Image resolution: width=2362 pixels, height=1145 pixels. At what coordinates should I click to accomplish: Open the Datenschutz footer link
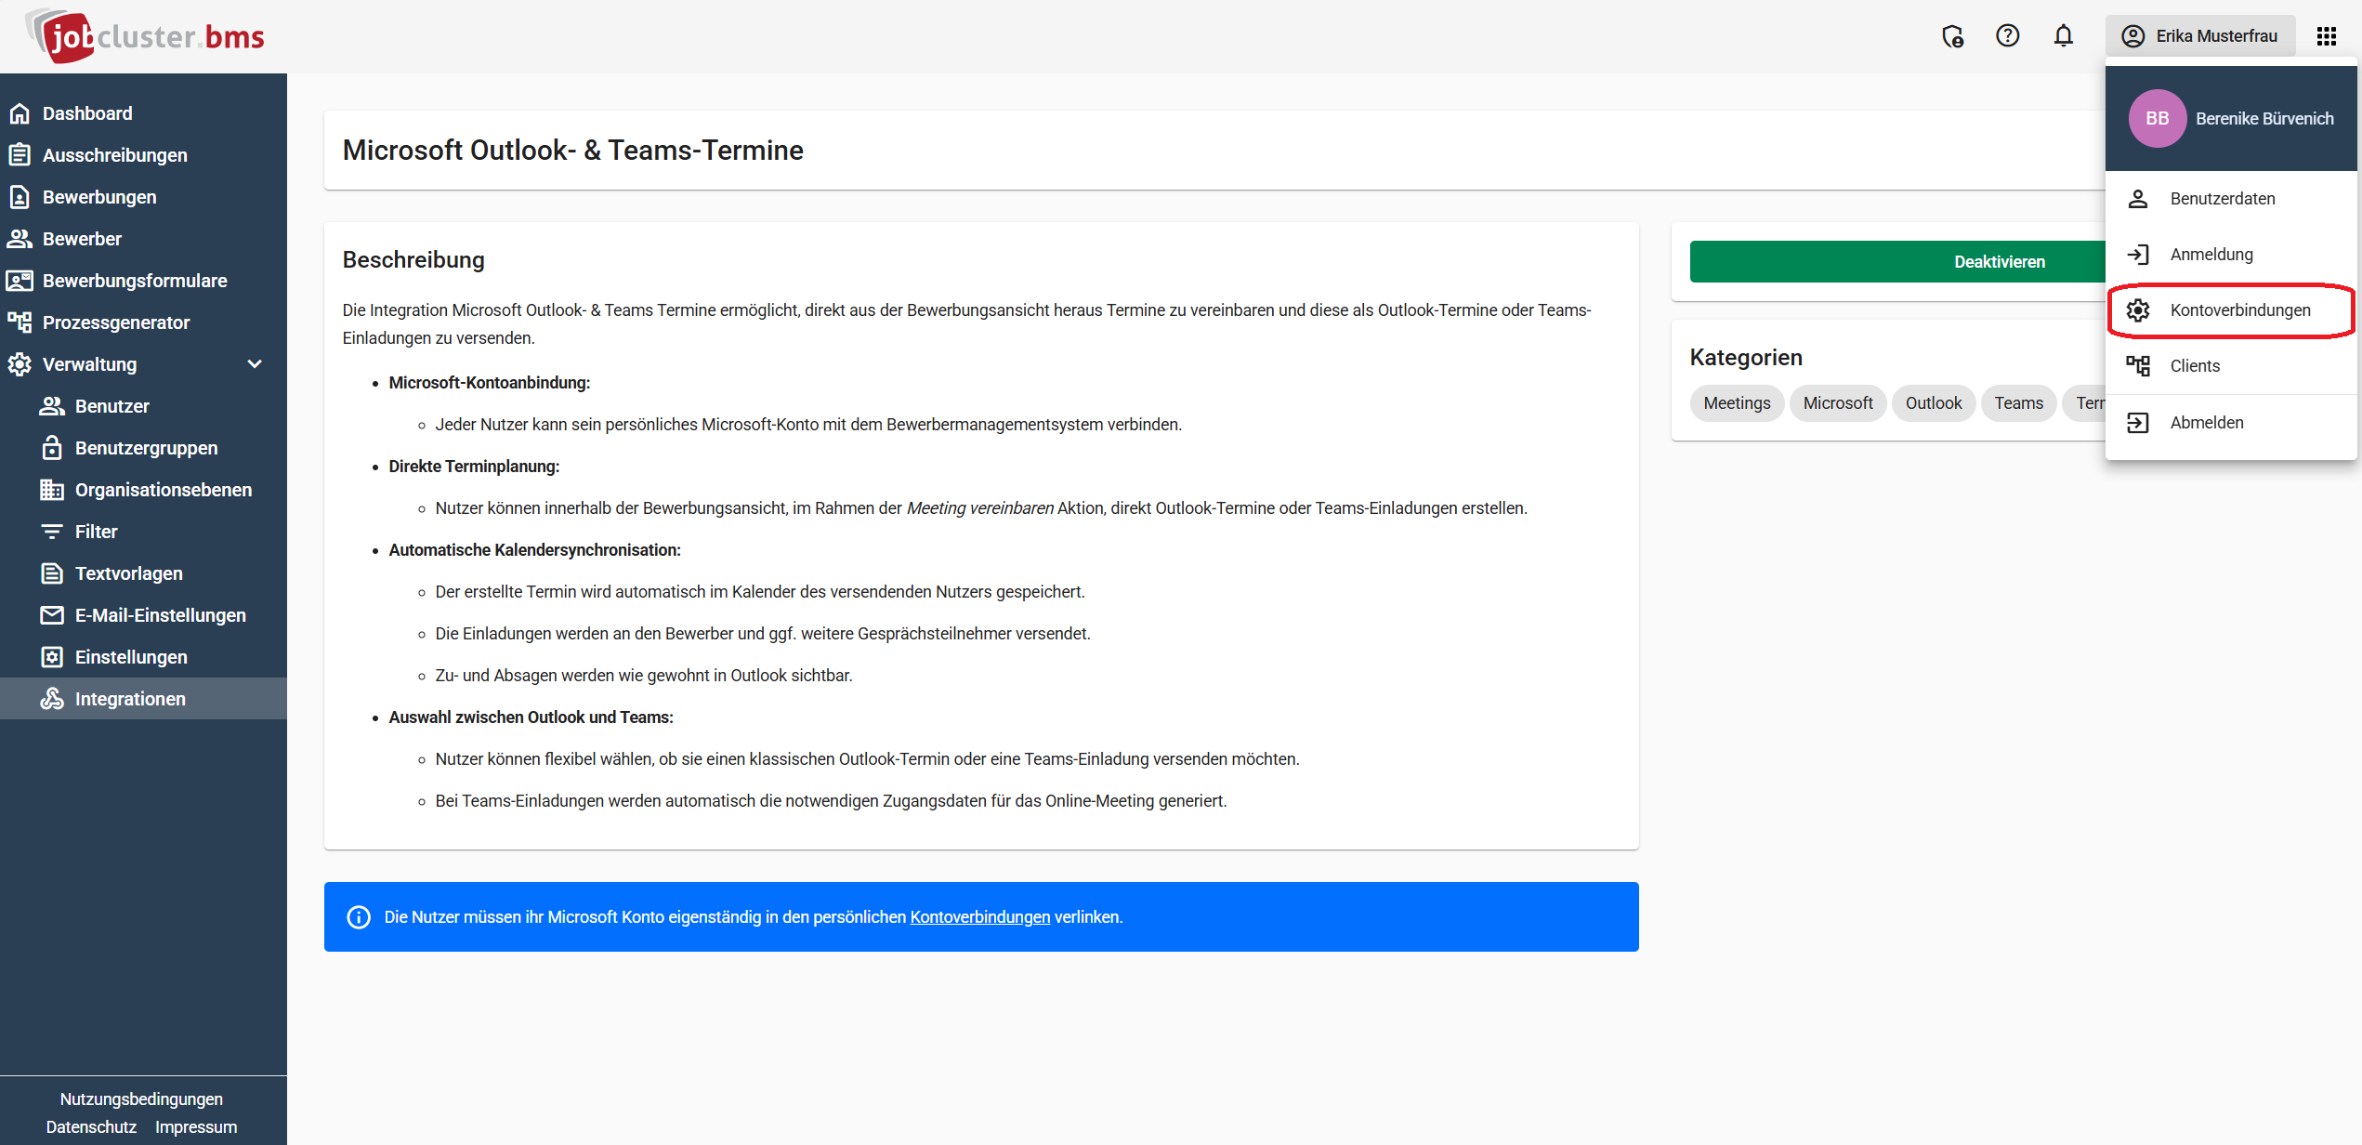[x=91, y=1127]
